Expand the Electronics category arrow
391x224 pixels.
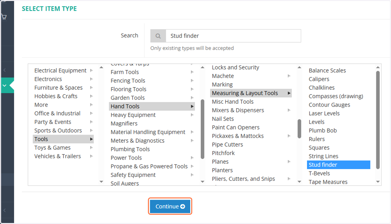91,79
